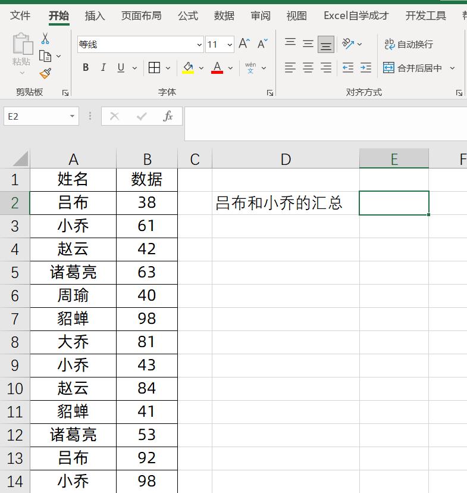Expand font color dropdown arrow
The image size is (467, 493).
click(230, 68)
